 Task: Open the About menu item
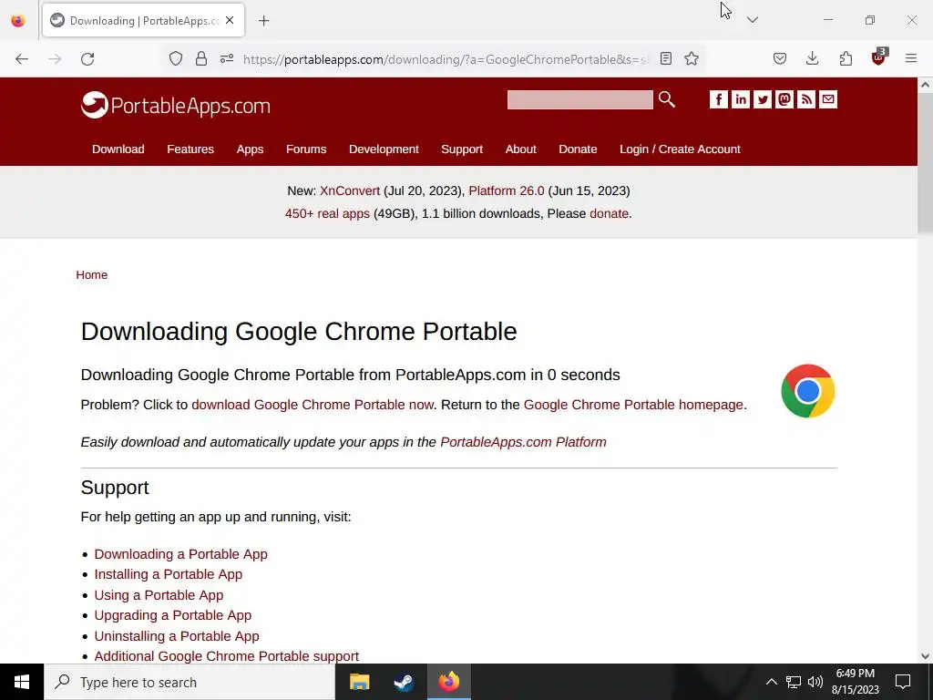point(520,149)
